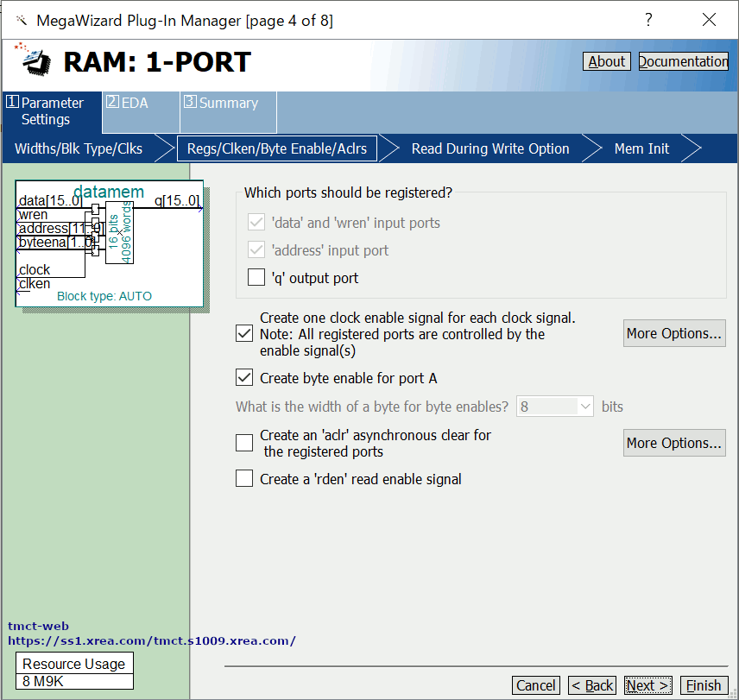This screenshot has width=739, height=700.
Task: Click the Resource Usage label
Action: click(x=74, y=663)
